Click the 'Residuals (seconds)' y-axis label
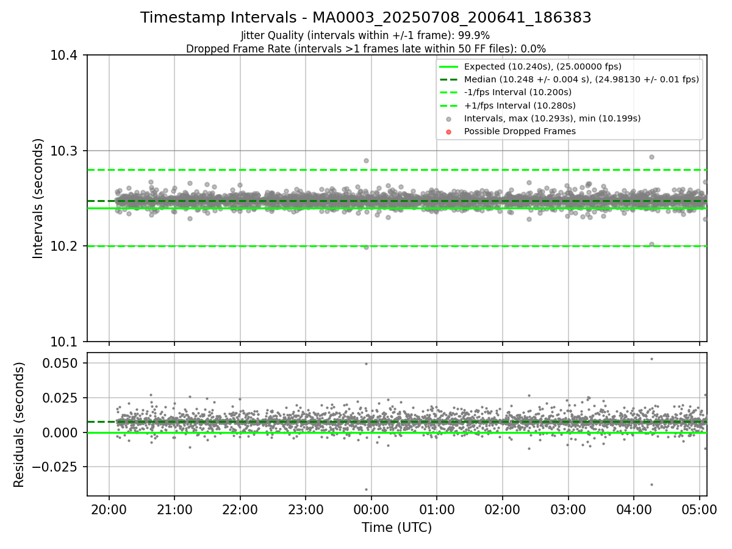This screenshot has width=732, height=549. pyautogui.click(x=20, y=425)
